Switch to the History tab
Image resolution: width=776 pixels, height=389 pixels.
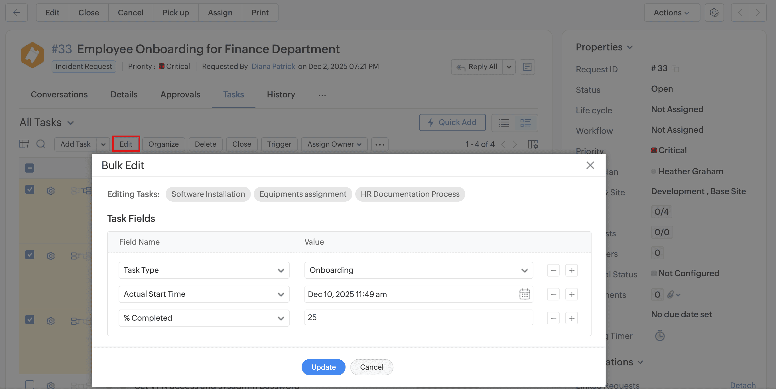(x=281, y=95)
